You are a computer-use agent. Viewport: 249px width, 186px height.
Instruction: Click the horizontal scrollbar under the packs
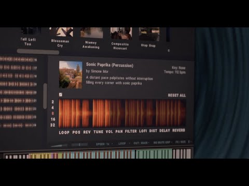coord(38,52)
